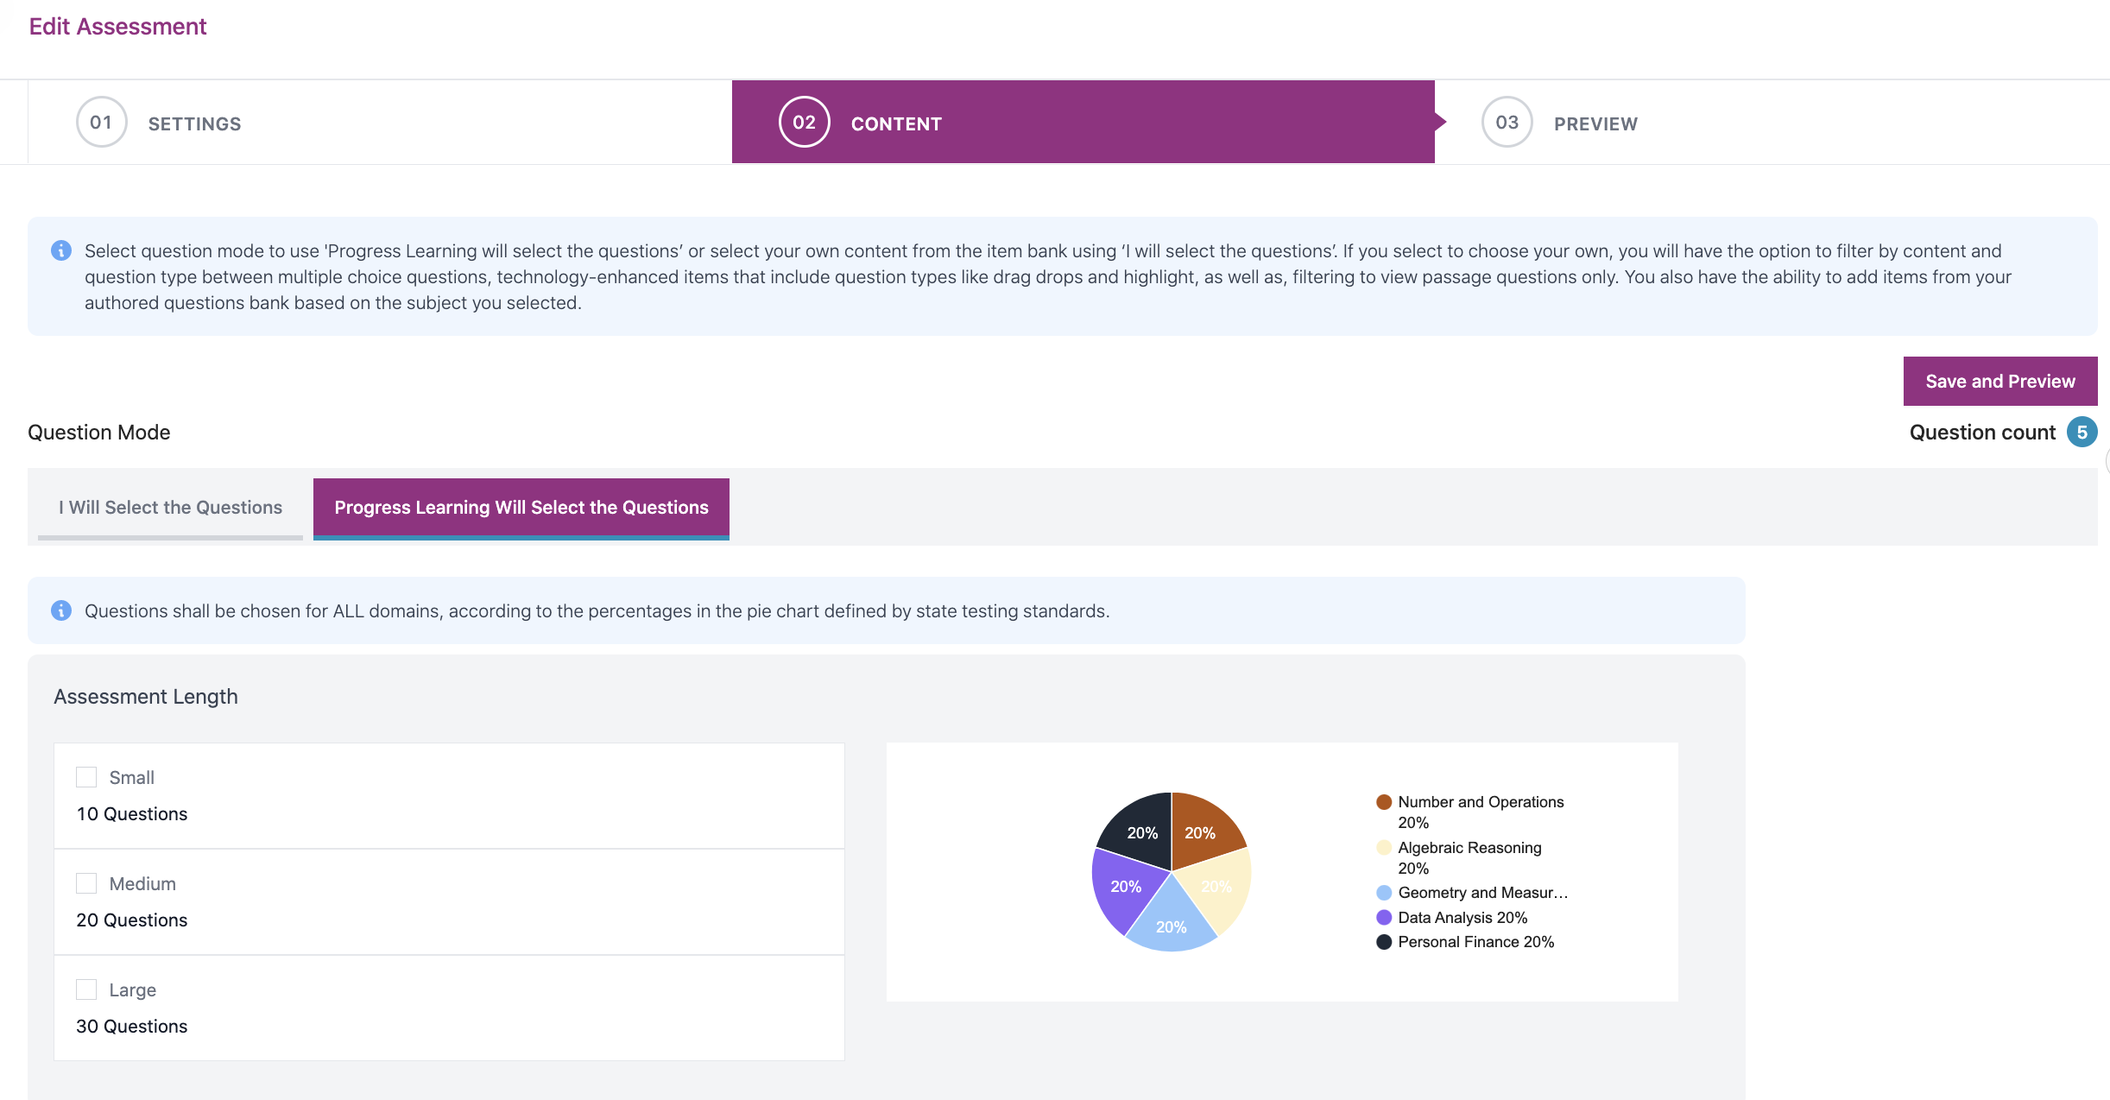
Task: Click the 03 step circle for Preview
Action: point(1507,122)
